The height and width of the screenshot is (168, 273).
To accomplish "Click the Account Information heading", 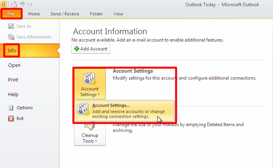I will click(110, 32).
